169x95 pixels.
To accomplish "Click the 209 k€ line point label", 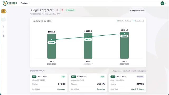I will [x=88, y=40].
